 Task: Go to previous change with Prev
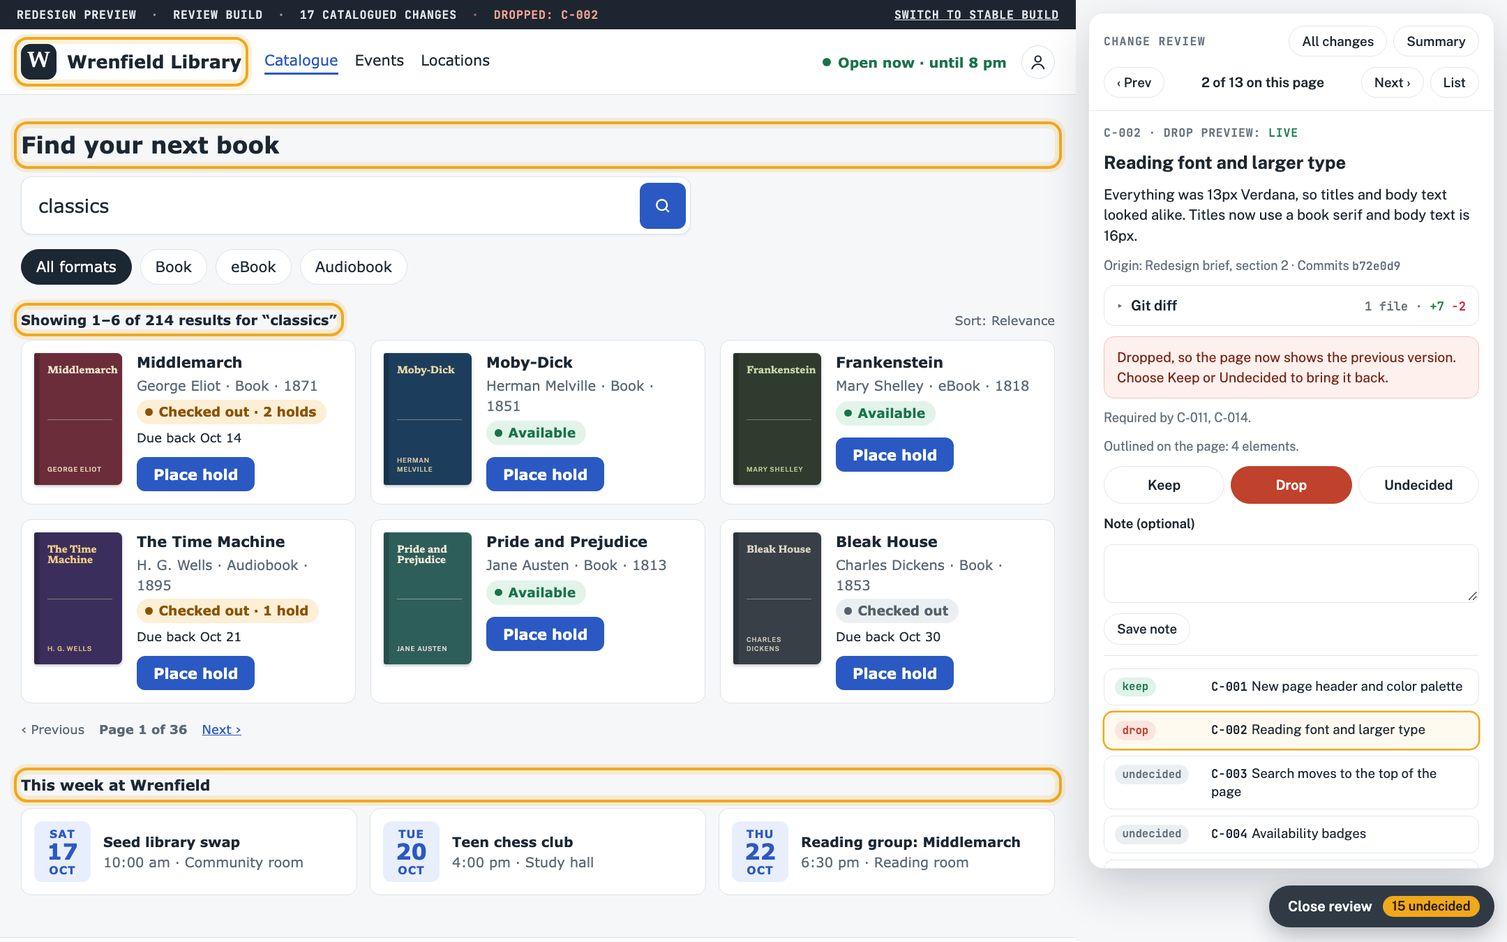tap(1134, 82)
